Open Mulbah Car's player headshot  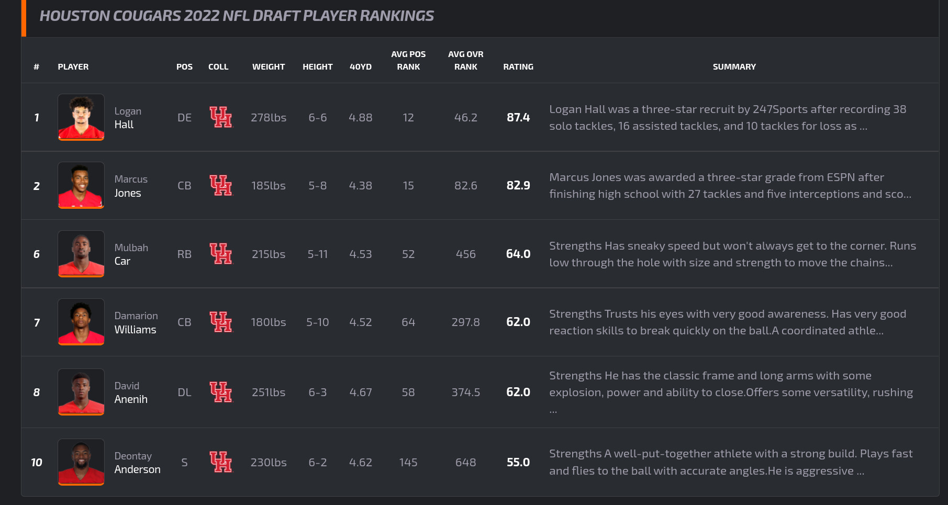pos(81,254)
